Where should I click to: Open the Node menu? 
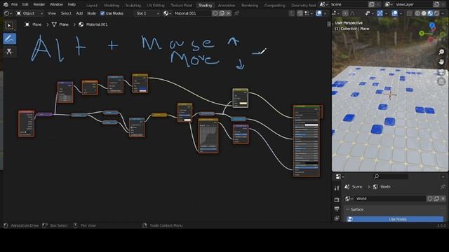(92, 13)
